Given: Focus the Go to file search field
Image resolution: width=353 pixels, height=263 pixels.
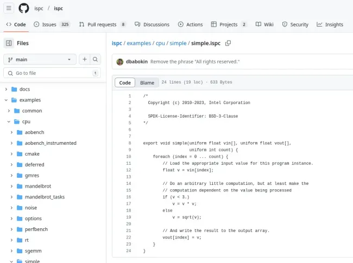Looking at the screenshot, I should tap(52, 73).
